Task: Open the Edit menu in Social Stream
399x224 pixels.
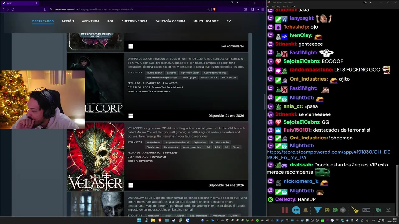Action: [x=273, y=7]
